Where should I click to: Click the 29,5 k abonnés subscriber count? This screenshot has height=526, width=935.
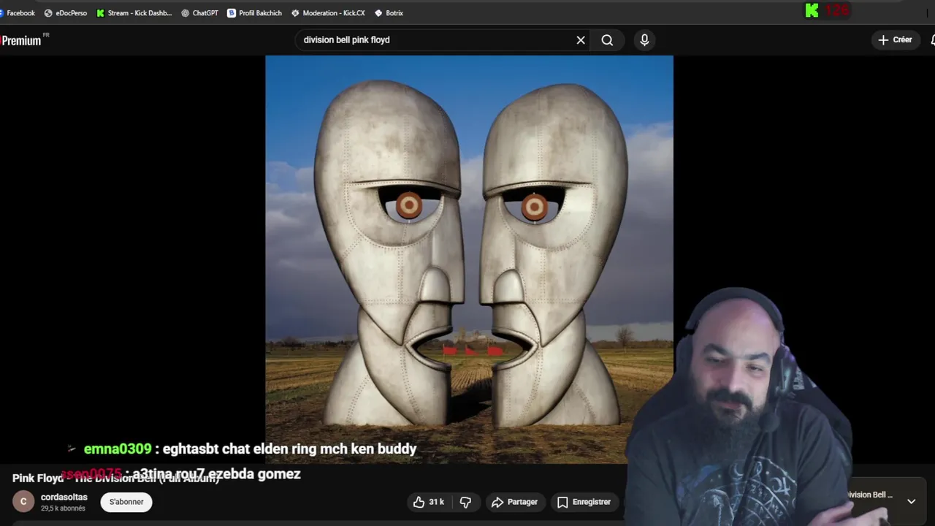63,508
